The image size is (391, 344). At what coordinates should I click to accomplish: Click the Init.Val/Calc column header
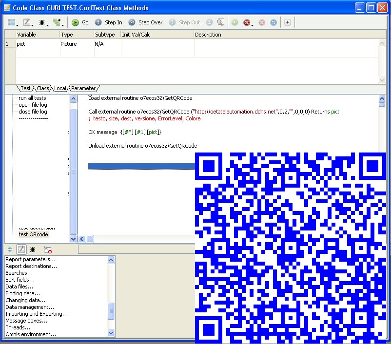pos(157,35)
